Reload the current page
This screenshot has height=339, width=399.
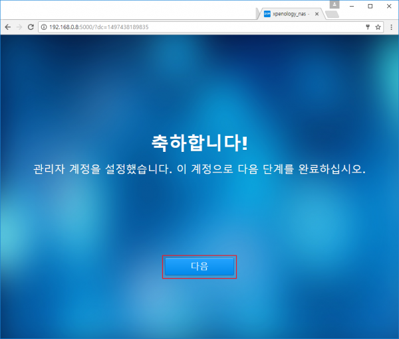coord(31,27)
